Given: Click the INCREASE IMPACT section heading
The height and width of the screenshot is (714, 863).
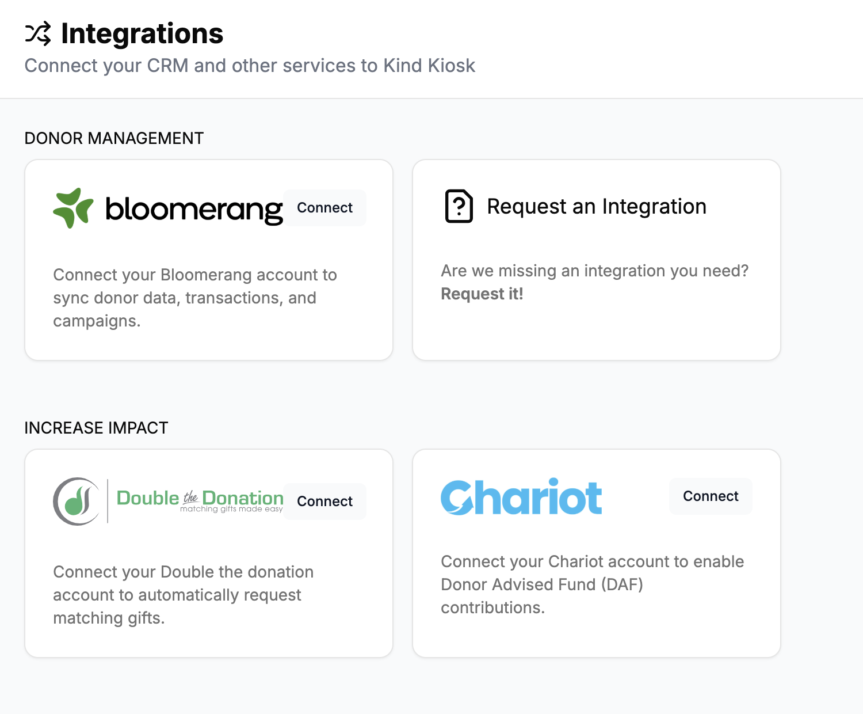Looking at the screenshot, I should (x=96, y=428).
